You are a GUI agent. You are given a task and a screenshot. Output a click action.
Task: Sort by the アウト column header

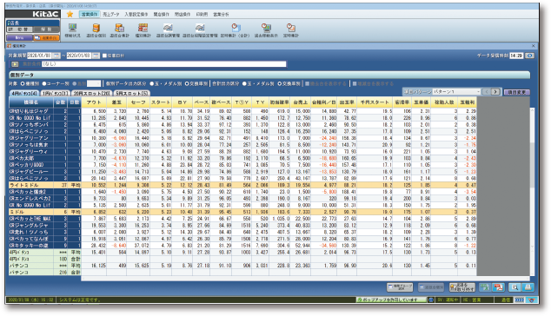(94, 102)
